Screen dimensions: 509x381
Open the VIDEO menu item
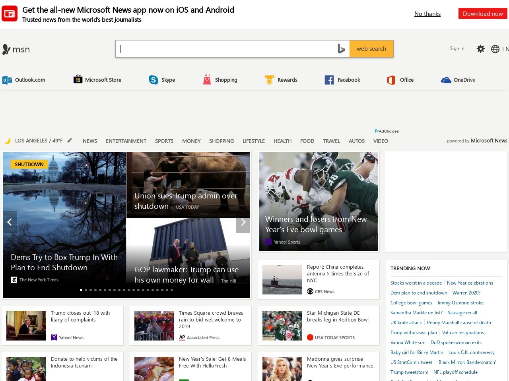pyautogui.click(x=381, y=141)
